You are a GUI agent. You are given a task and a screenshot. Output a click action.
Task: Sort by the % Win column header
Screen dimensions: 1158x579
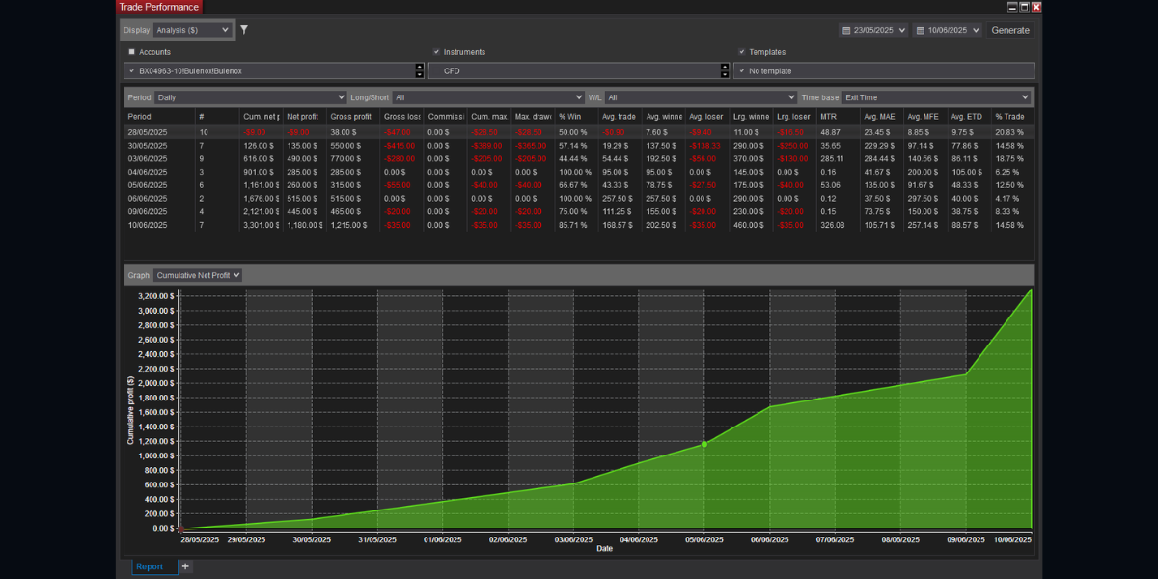pyautogui.click(x=574, y=116)
